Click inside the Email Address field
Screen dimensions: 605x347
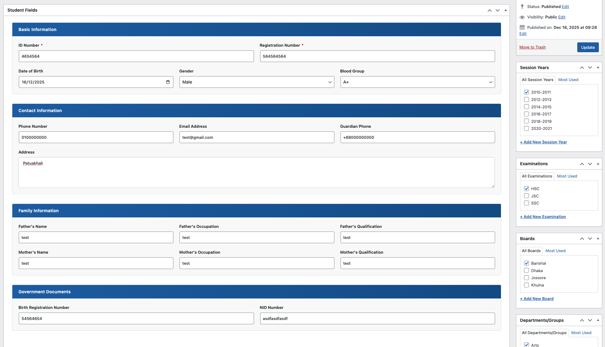pos(256,137)
